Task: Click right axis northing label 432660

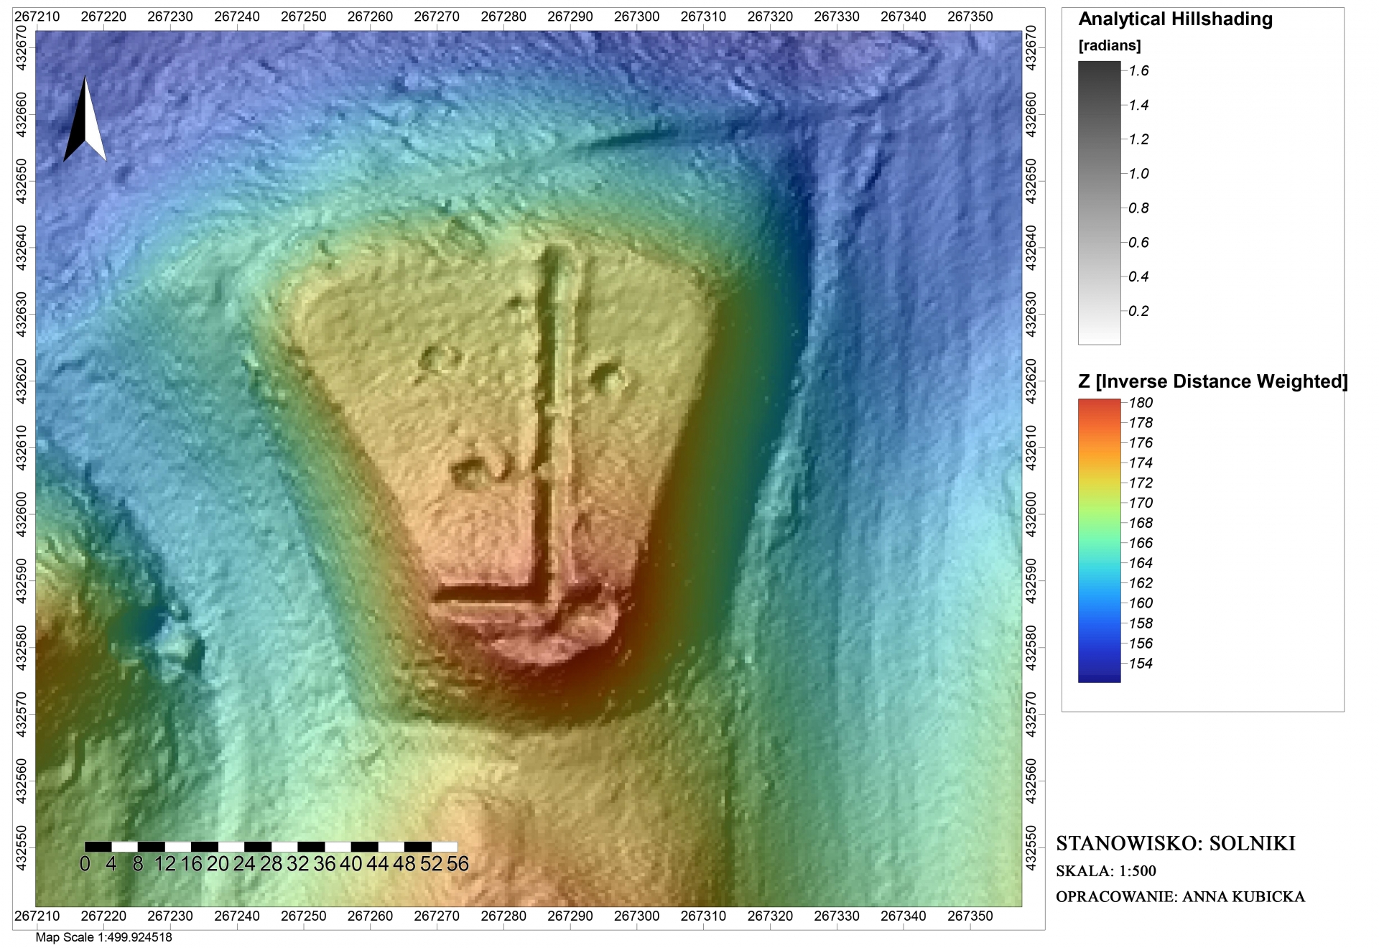Action: click(x=1031, y=114)
